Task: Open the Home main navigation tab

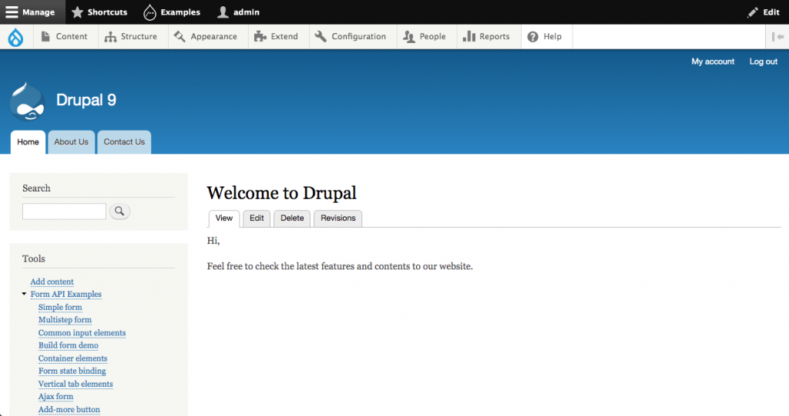Action: [28, 142]
